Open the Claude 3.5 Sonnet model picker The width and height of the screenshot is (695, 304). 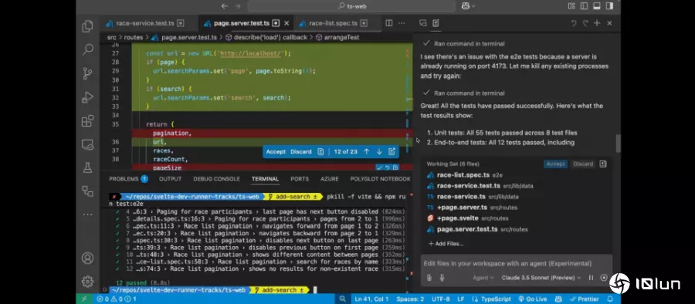coord(541,278)
